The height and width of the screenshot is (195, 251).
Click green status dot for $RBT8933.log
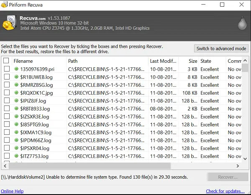16,108
